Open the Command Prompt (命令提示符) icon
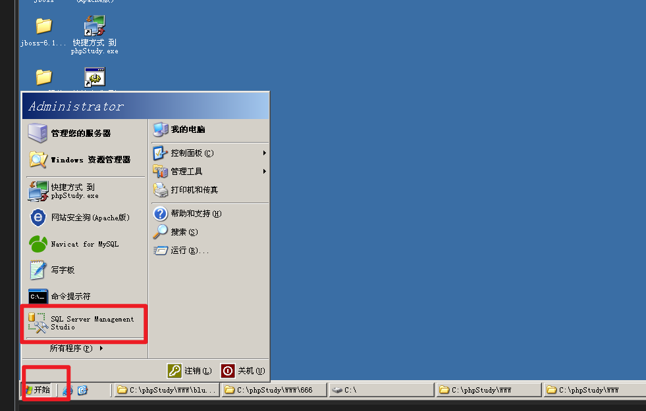 [x=38, y=296]
